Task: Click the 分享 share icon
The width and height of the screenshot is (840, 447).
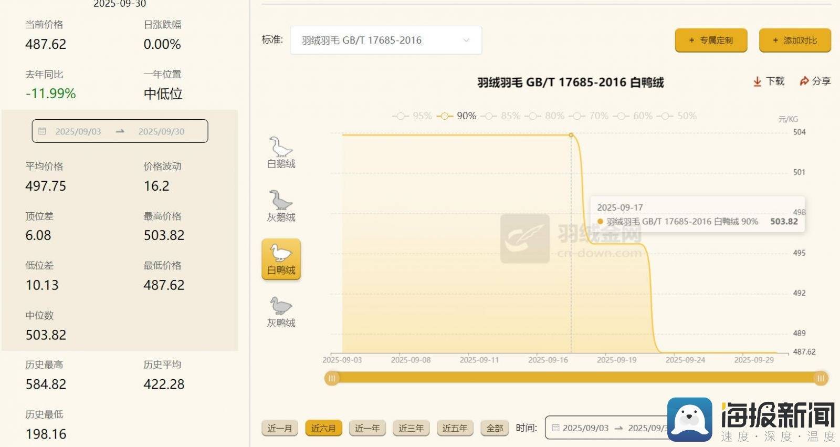Action: pyautogui.click(x=804, y=81)
